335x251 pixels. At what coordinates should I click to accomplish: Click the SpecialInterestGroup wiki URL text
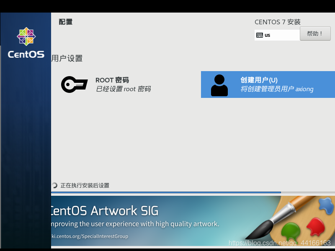click(x=90, y=236)
